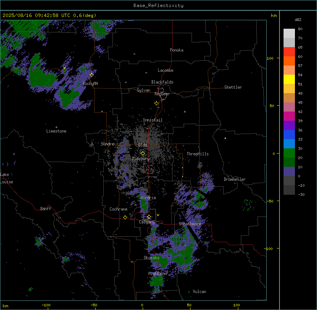Click the Banff label
317x310 pixels.
click(x=46, y=209)
